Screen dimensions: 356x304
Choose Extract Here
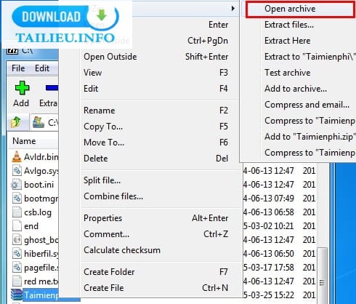(x=287, y=41)
